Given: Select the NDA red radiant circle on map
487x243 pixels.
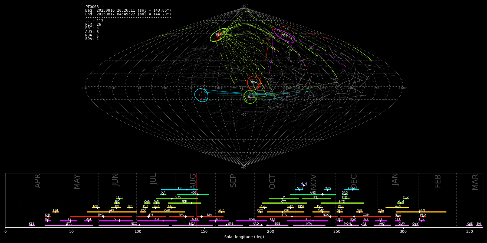Looking at the screenshot, I should (254, 83).
